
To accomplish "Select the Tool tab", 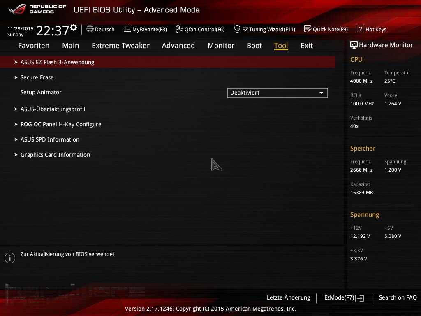I will point(281,46).
